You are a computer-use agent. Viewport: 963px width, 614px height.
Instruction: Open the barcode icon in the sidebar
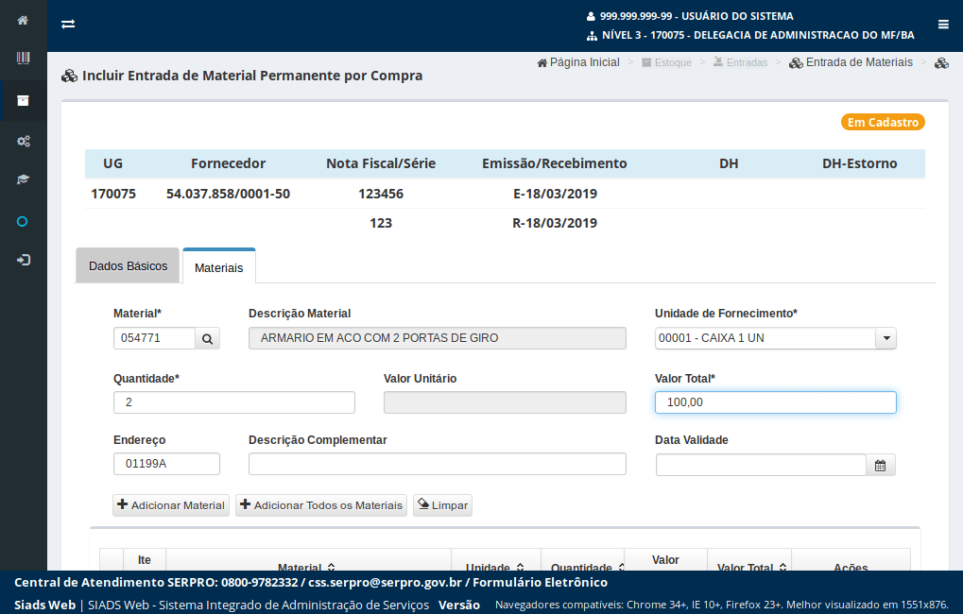tap(23, 59)
